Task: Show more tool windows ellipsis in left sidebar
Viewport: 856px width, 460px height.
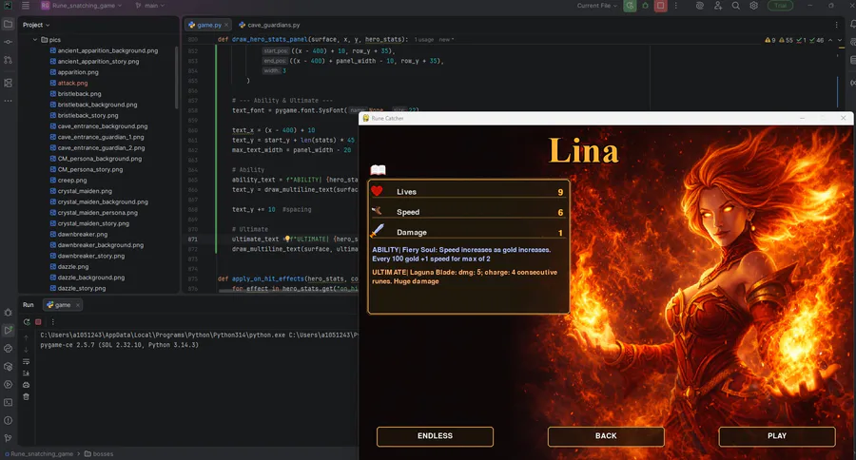Action: coord(9,101)
